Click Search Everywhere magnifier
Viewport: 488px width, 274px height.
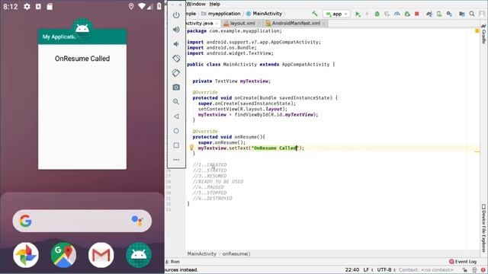point(472,14)
